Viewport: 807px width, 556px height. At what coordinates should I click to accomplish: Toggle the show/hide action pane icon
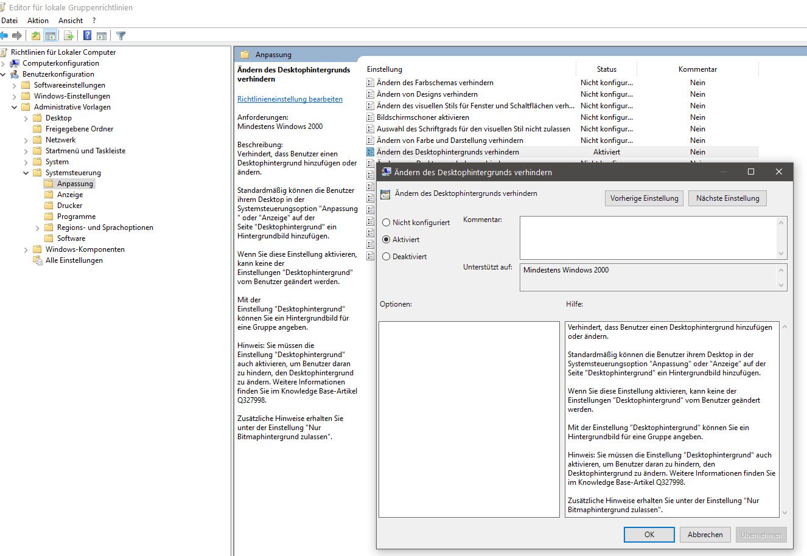click(x=102, y=36)
